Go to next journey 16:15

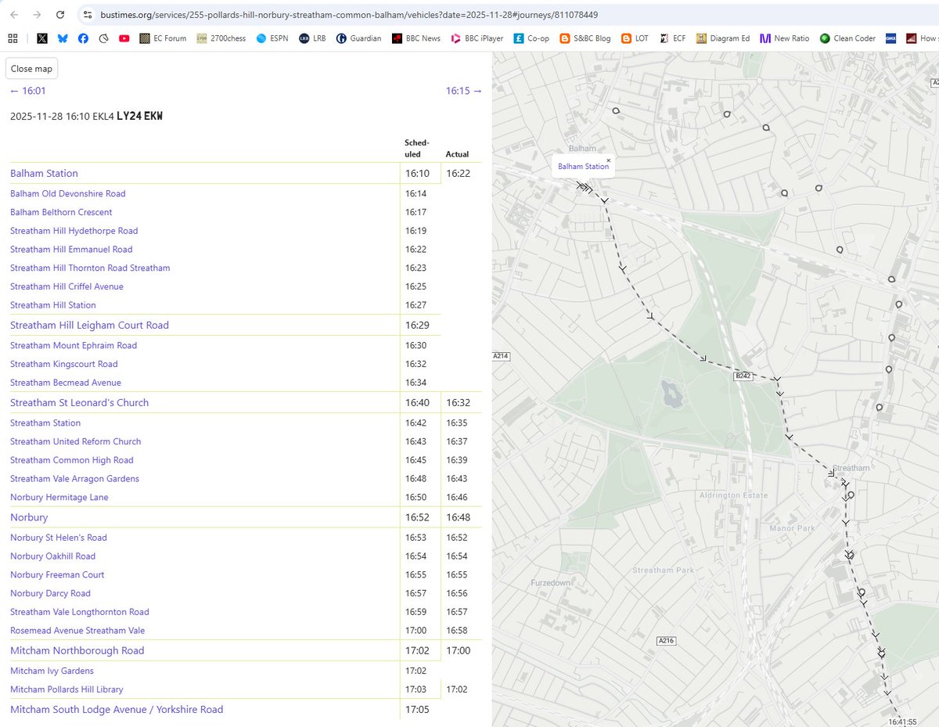click(x=464, y=91)
